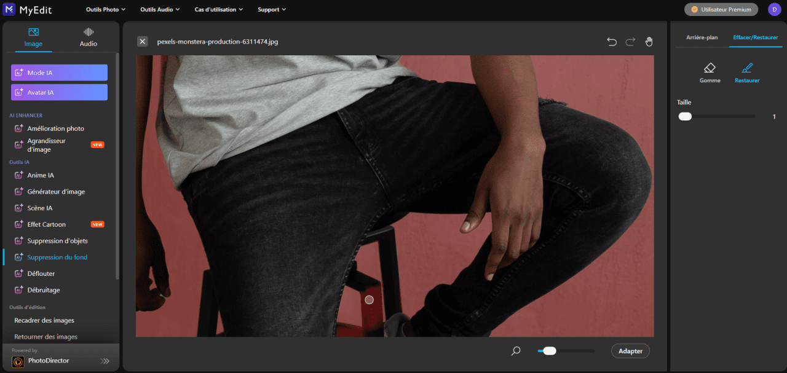Click the Agrandisseur d'image AI icon

point(19,145)
